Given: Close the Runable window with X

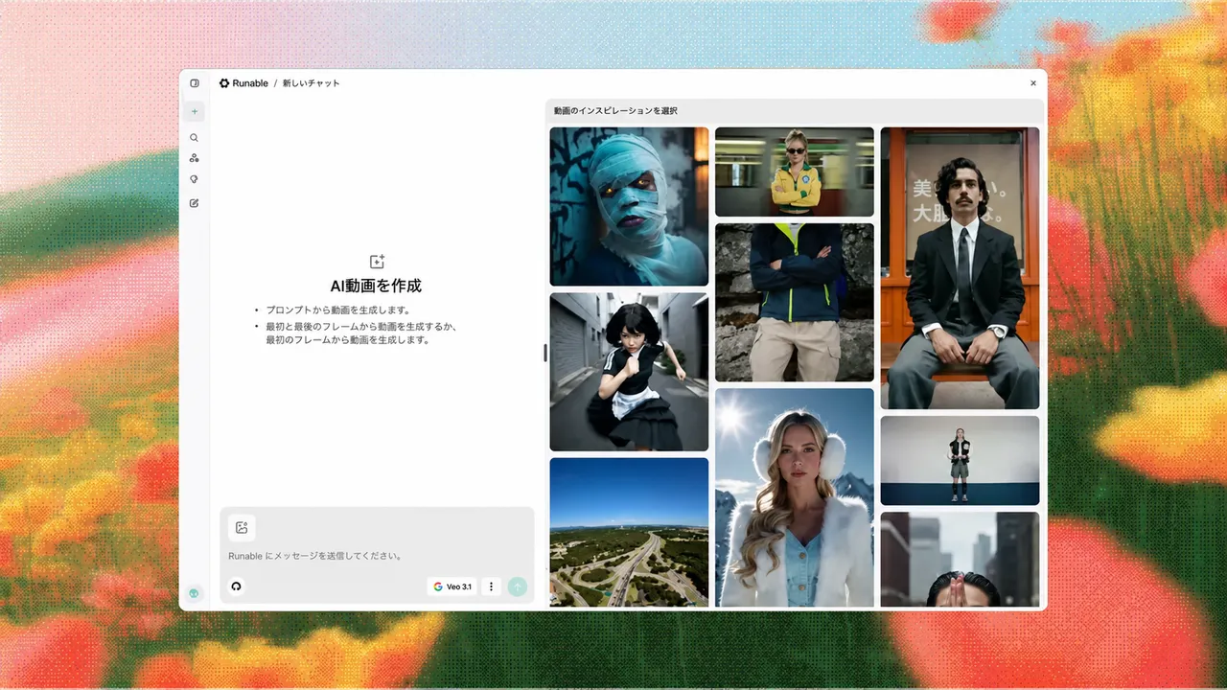Looking at the screenshot, I should click(x=1033, y=83).
